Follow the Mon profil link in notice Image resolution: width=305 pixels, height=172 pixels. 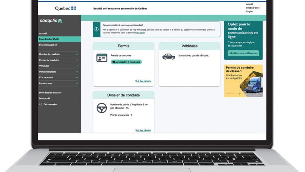click(x=140, y=32)
